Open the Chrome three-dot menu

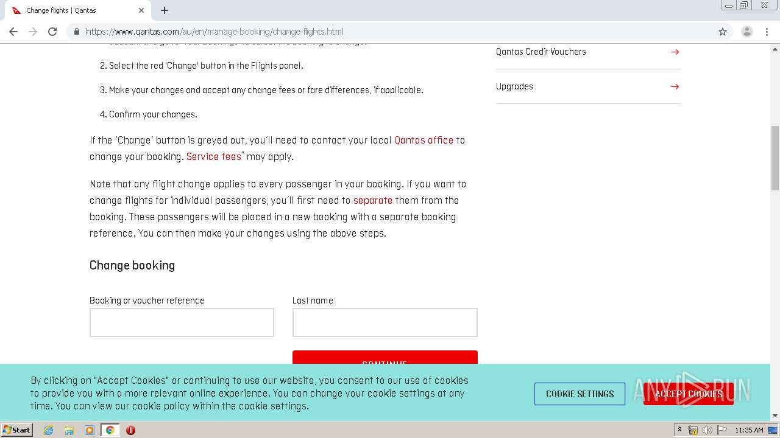(765, 32)
